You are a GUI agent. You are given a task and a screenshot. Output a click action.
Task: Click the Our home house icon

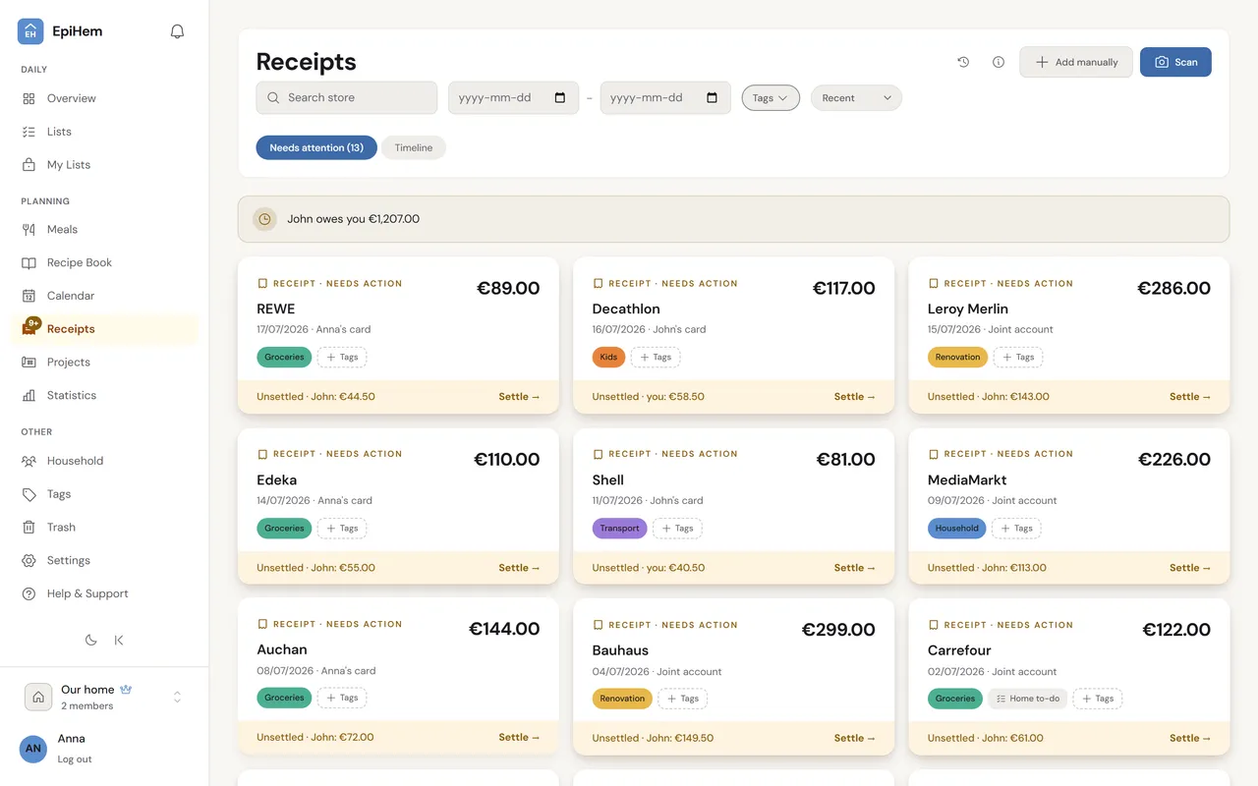[x=38, y=697]
